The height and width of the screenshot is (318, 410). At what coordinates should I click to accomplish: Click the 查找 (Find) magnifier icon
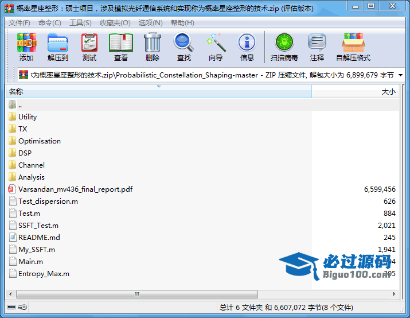click(x=183, y=42)
